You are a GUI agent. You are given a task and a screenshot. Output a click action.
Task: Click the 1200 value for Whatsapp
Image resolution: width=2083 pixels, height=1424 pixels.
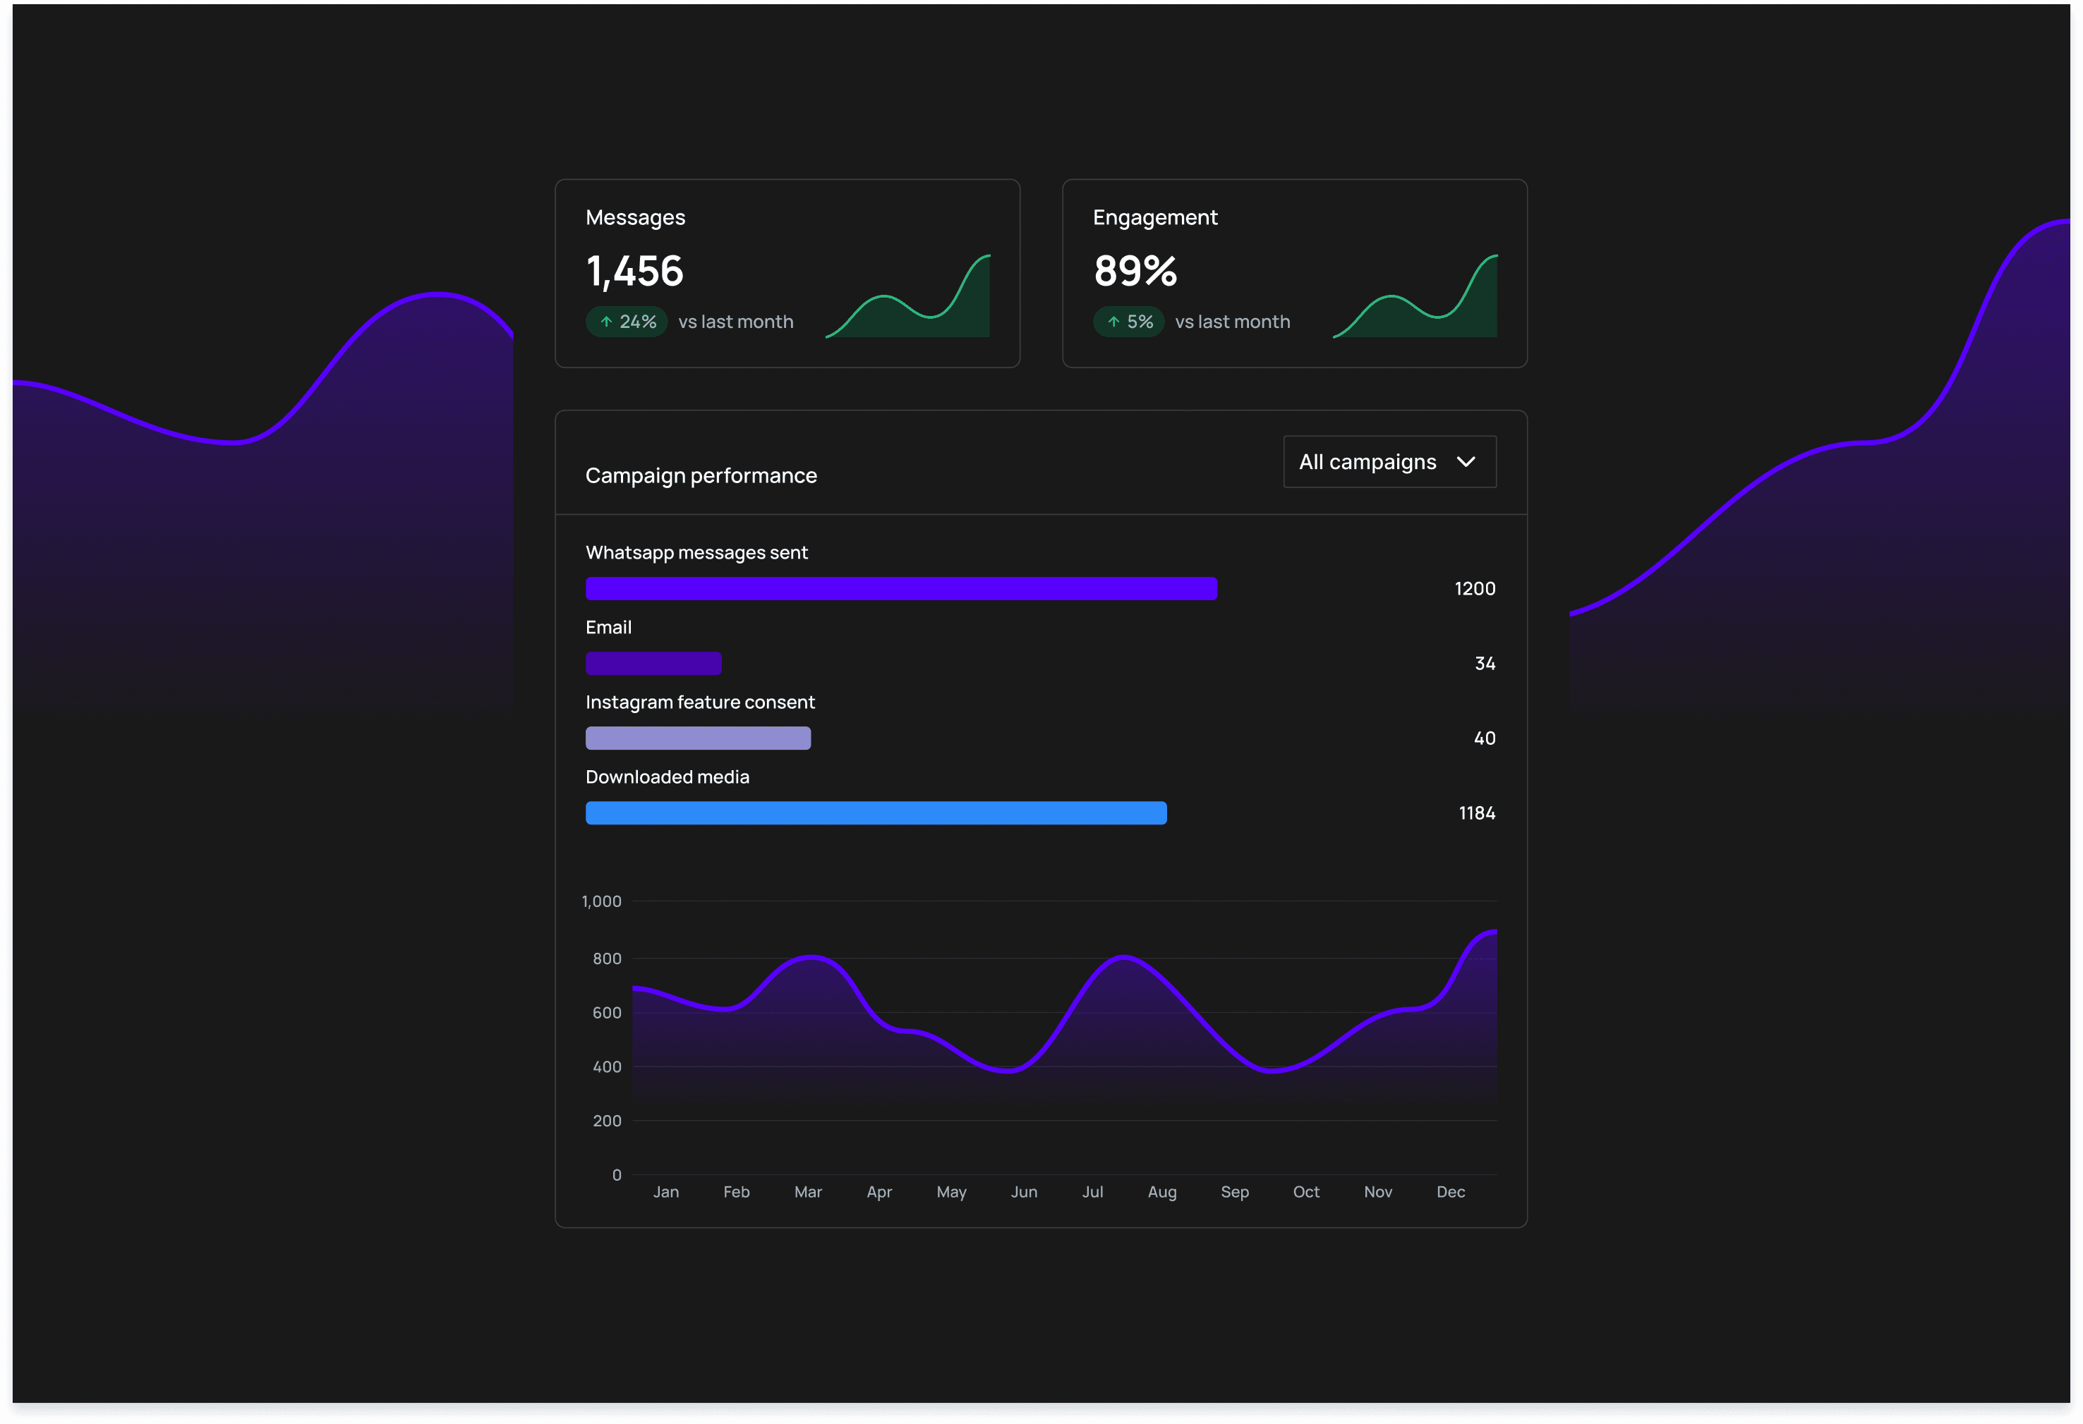click(1475, 589)
